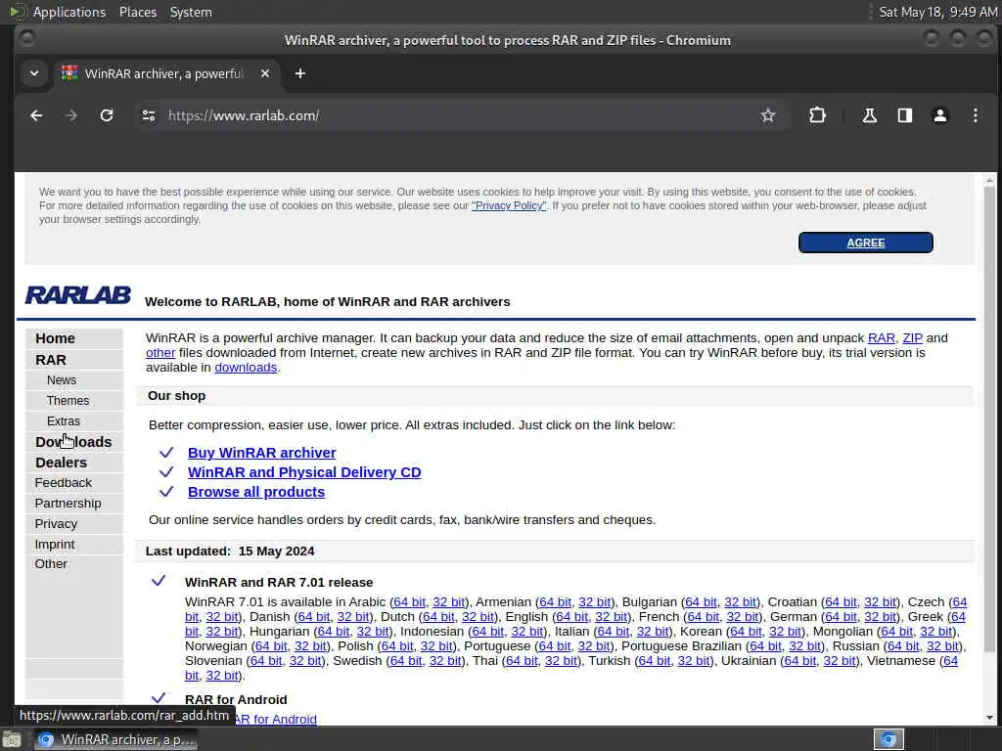The width and height of the screenshot is (1002, 751).
Task: Open Dealers in the sidebar
Action: point(61,463)
